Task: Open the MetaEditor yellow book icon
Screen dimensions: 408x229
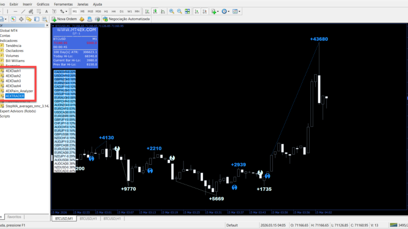Action: [x=82, y=19]
